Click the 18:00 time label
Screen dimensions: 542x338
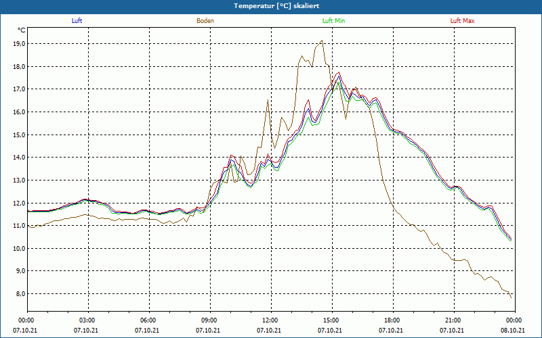point(393,320)
